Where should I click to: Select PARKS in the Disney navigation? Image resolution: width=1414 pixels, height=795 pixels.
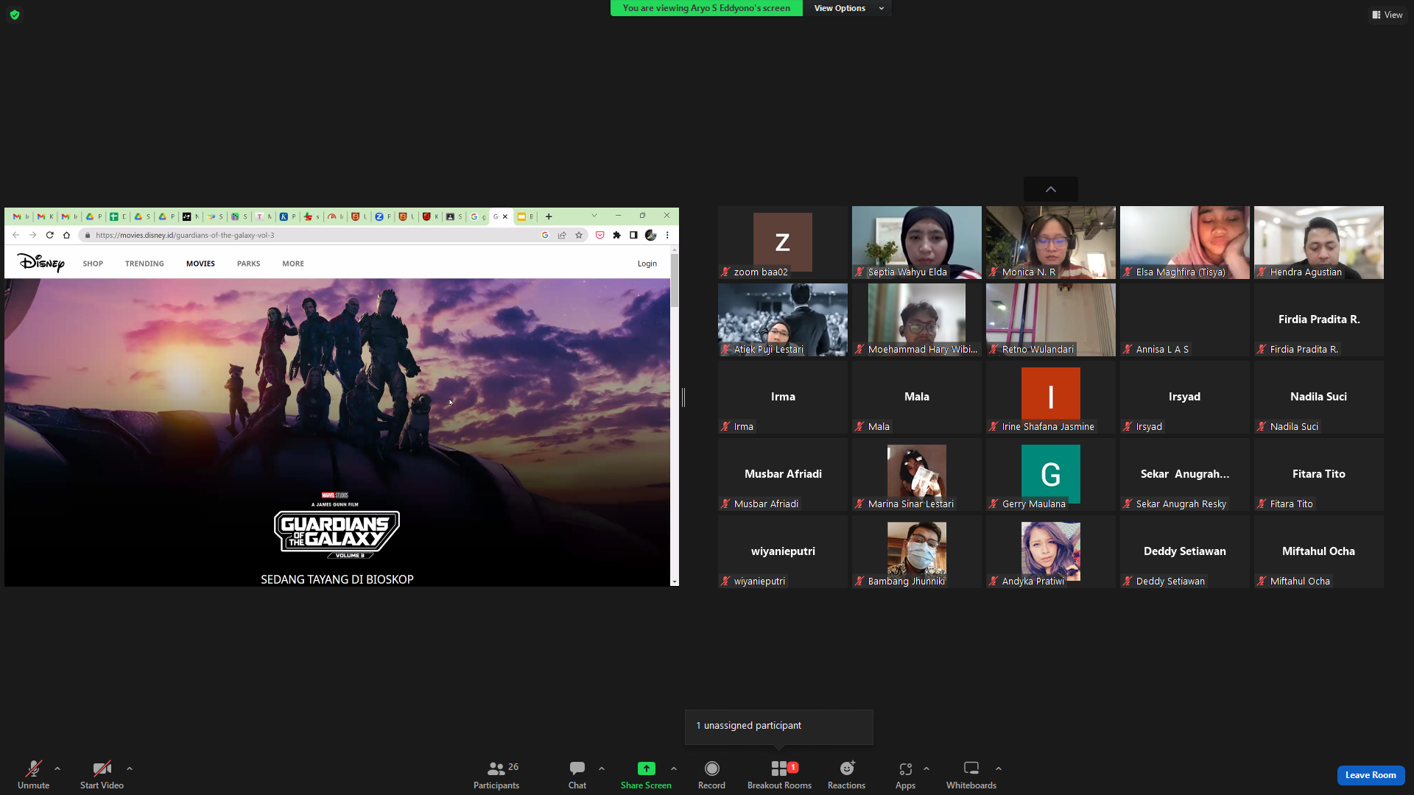[x=248, y=264]
